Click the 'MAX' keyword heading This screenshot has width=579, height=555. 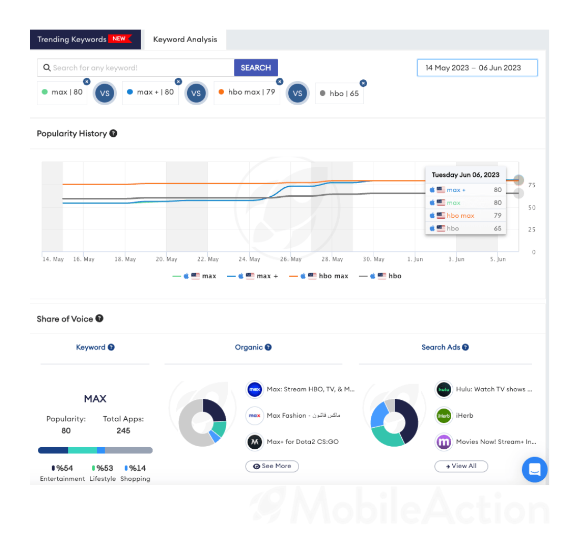(x=95, y=399)
